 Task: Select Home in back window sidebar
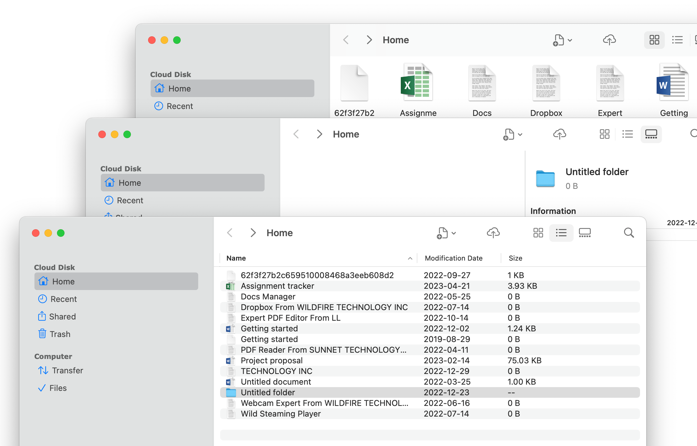coord(232,88)
